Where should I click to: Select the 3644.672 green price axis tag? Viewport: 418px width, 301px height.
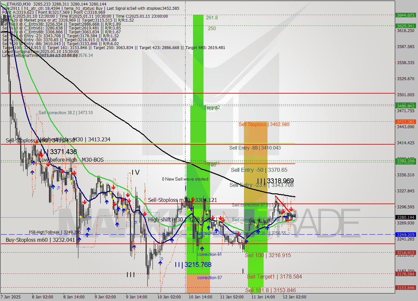tap(405, 15)
